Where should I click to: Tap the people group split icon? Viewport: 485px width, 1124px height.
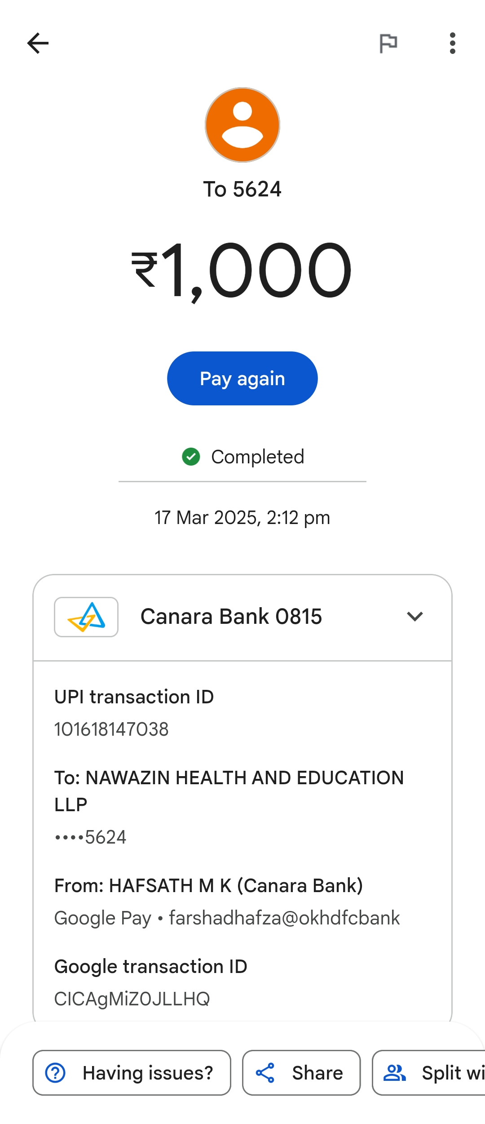click(394, 1073)
